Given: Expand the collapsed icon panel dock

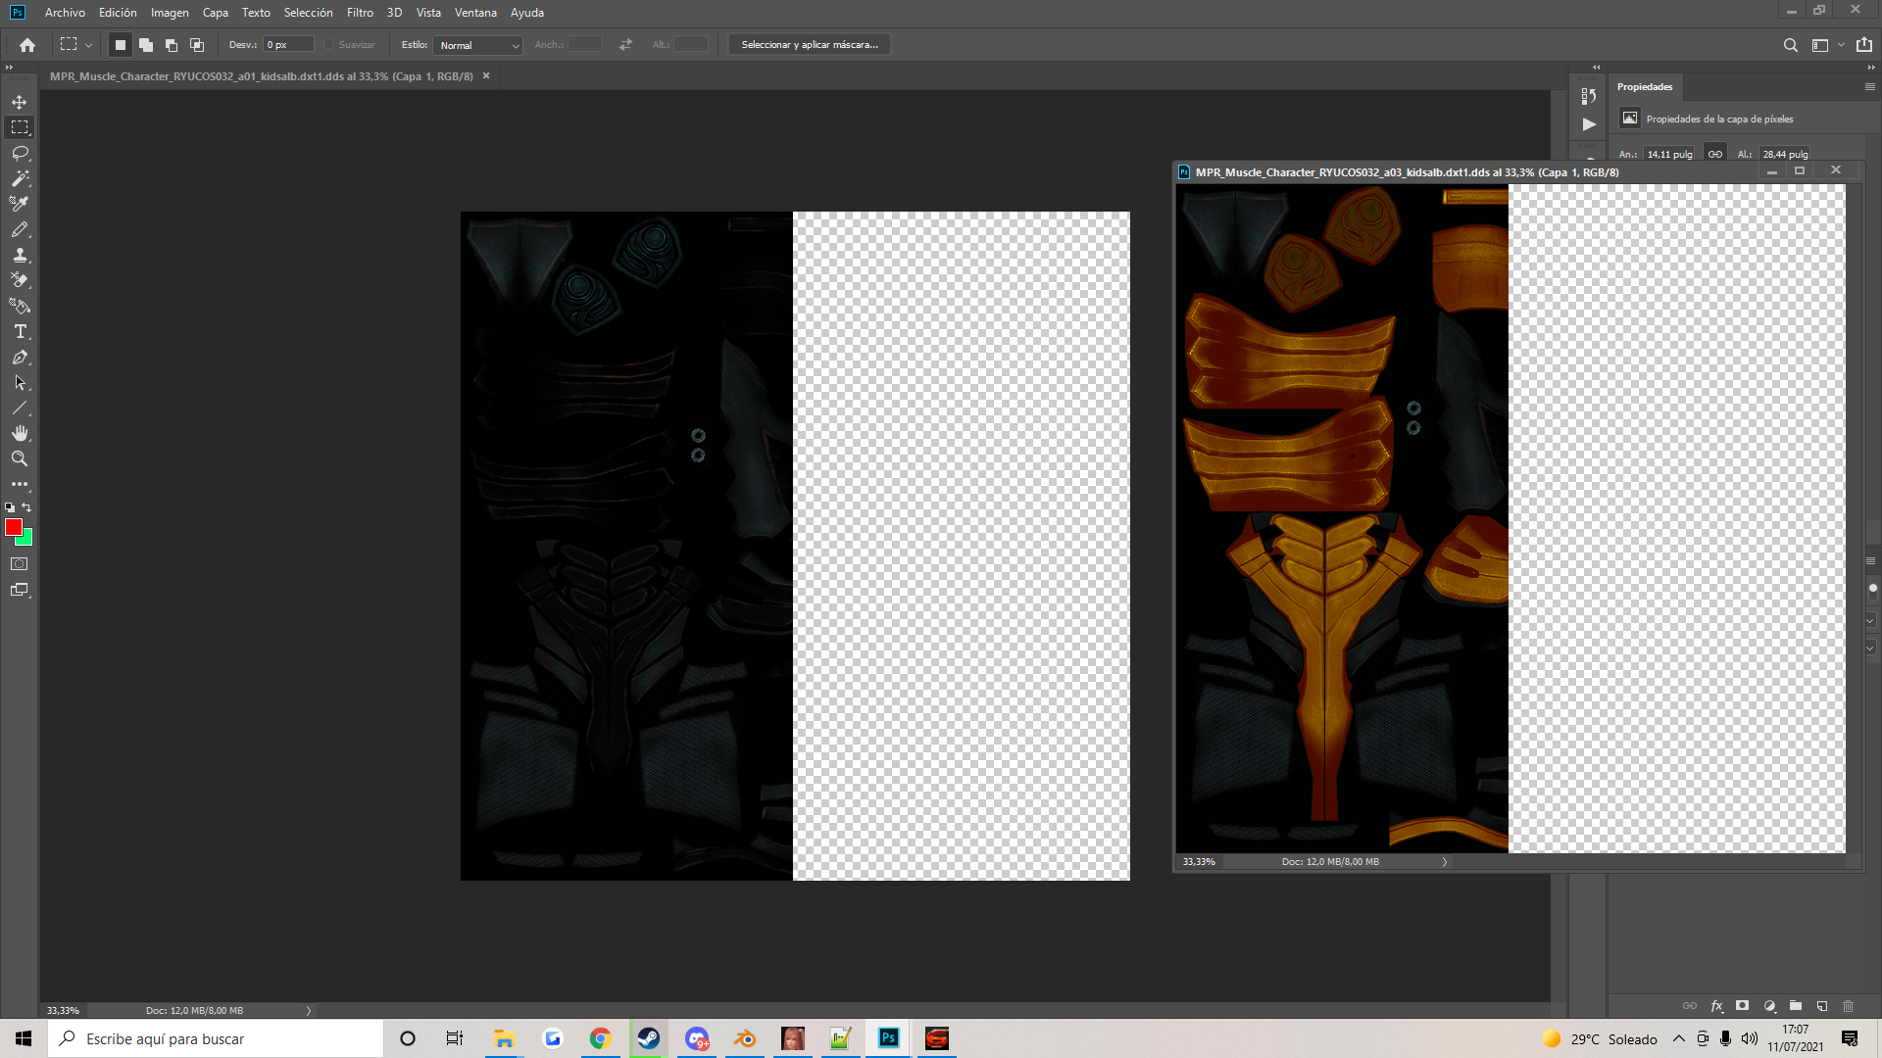Looking at the screenshot, I should click(x=1596, y=68).
